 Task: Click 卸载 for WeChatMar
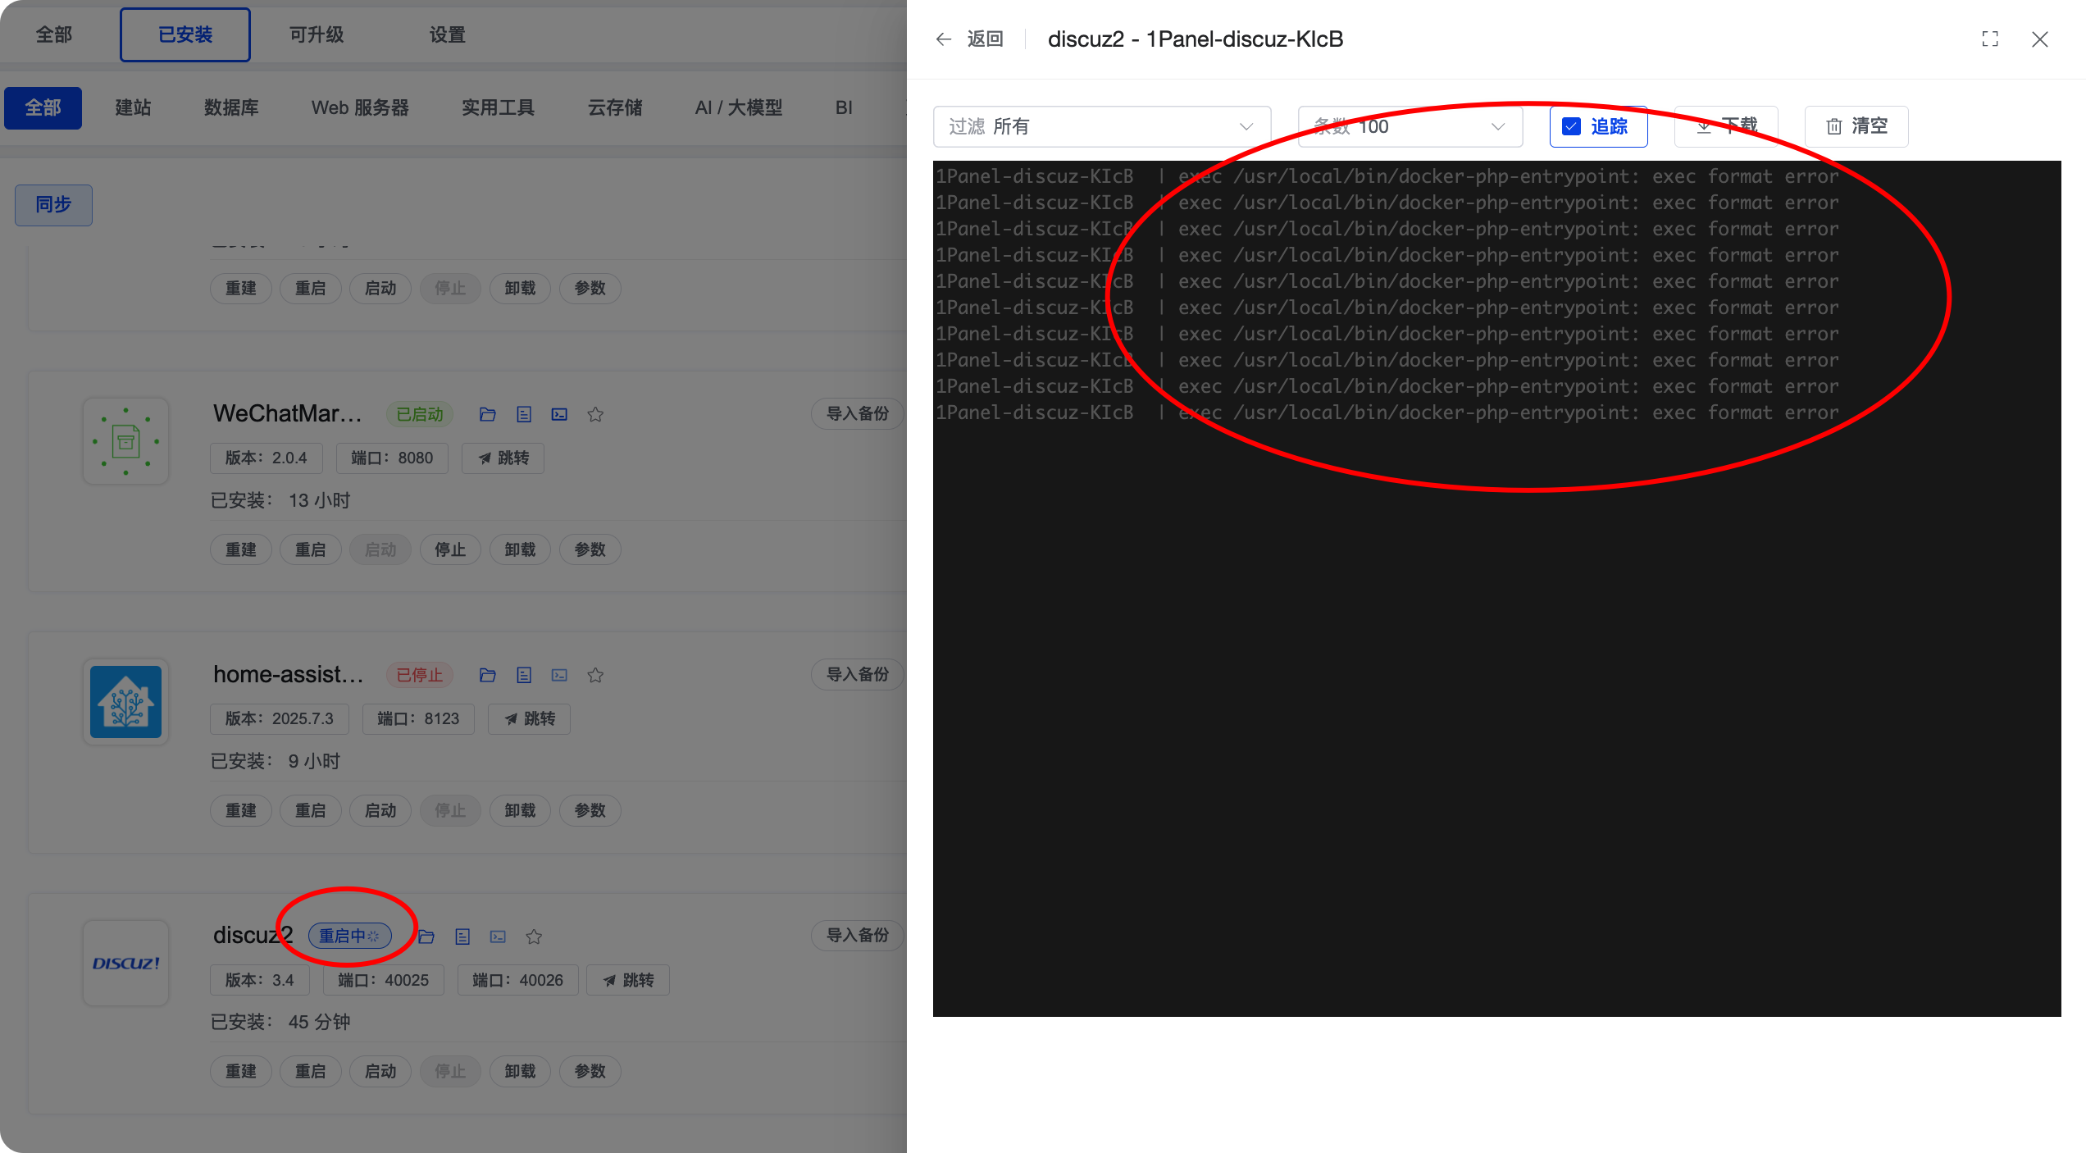pos(520,549)
